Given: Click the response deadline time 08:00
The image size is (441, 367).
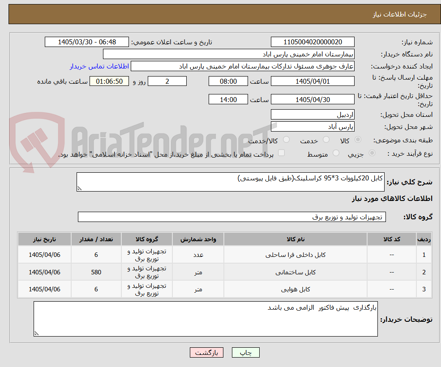Looking at the screenshot, I should pos(228,81).
